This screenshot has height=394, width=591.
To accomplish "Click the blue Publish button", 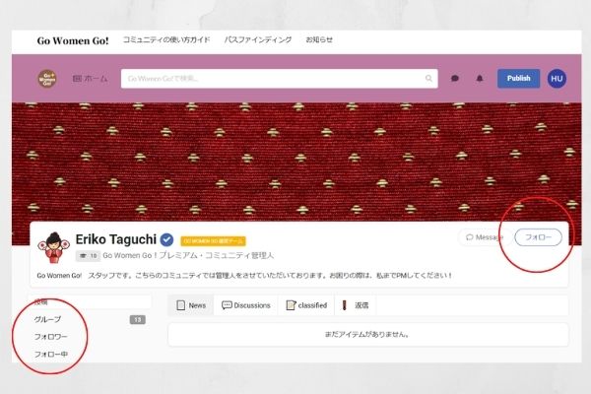I will tap(518, 79).
